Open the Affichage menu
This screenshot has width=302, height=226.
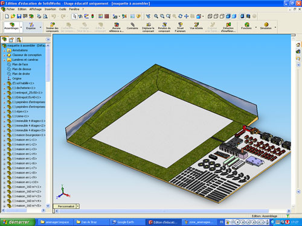point(36,9)
